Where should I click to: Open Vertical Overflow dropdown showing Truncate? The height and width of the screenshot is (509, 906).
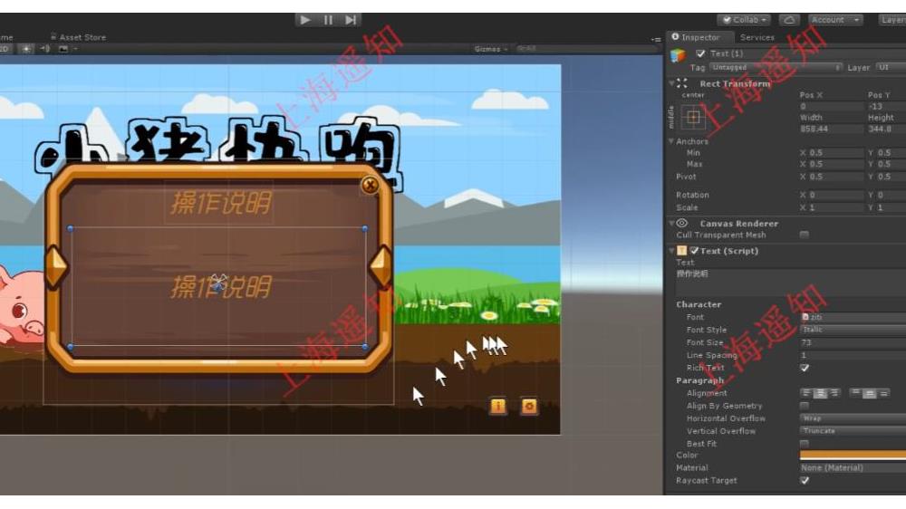[853, 431]
